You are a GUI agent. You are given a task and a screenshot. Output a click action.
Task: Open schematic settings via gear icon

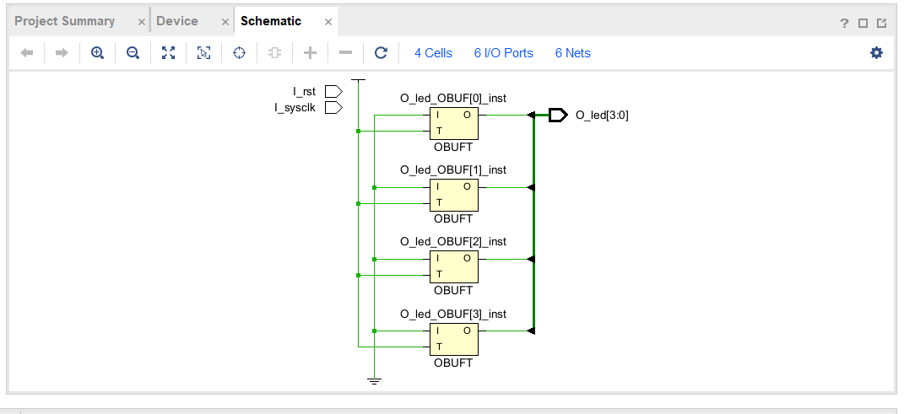click(x=876, y=53)
